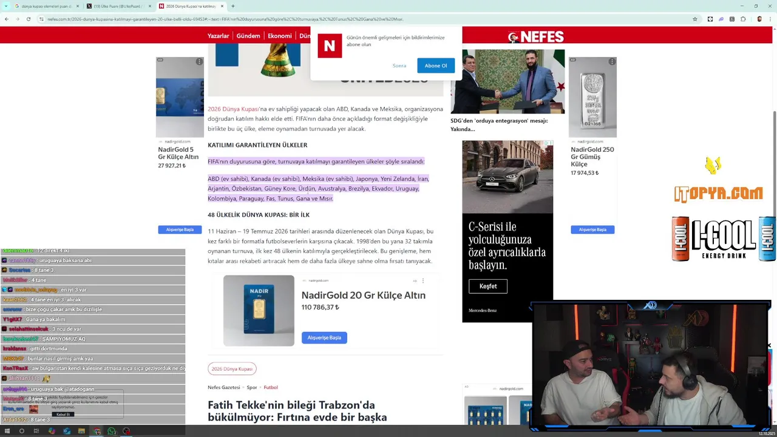Screen dimensions: 777x437
Task: Go forward one page in the browser
Action: click(17, 19)
